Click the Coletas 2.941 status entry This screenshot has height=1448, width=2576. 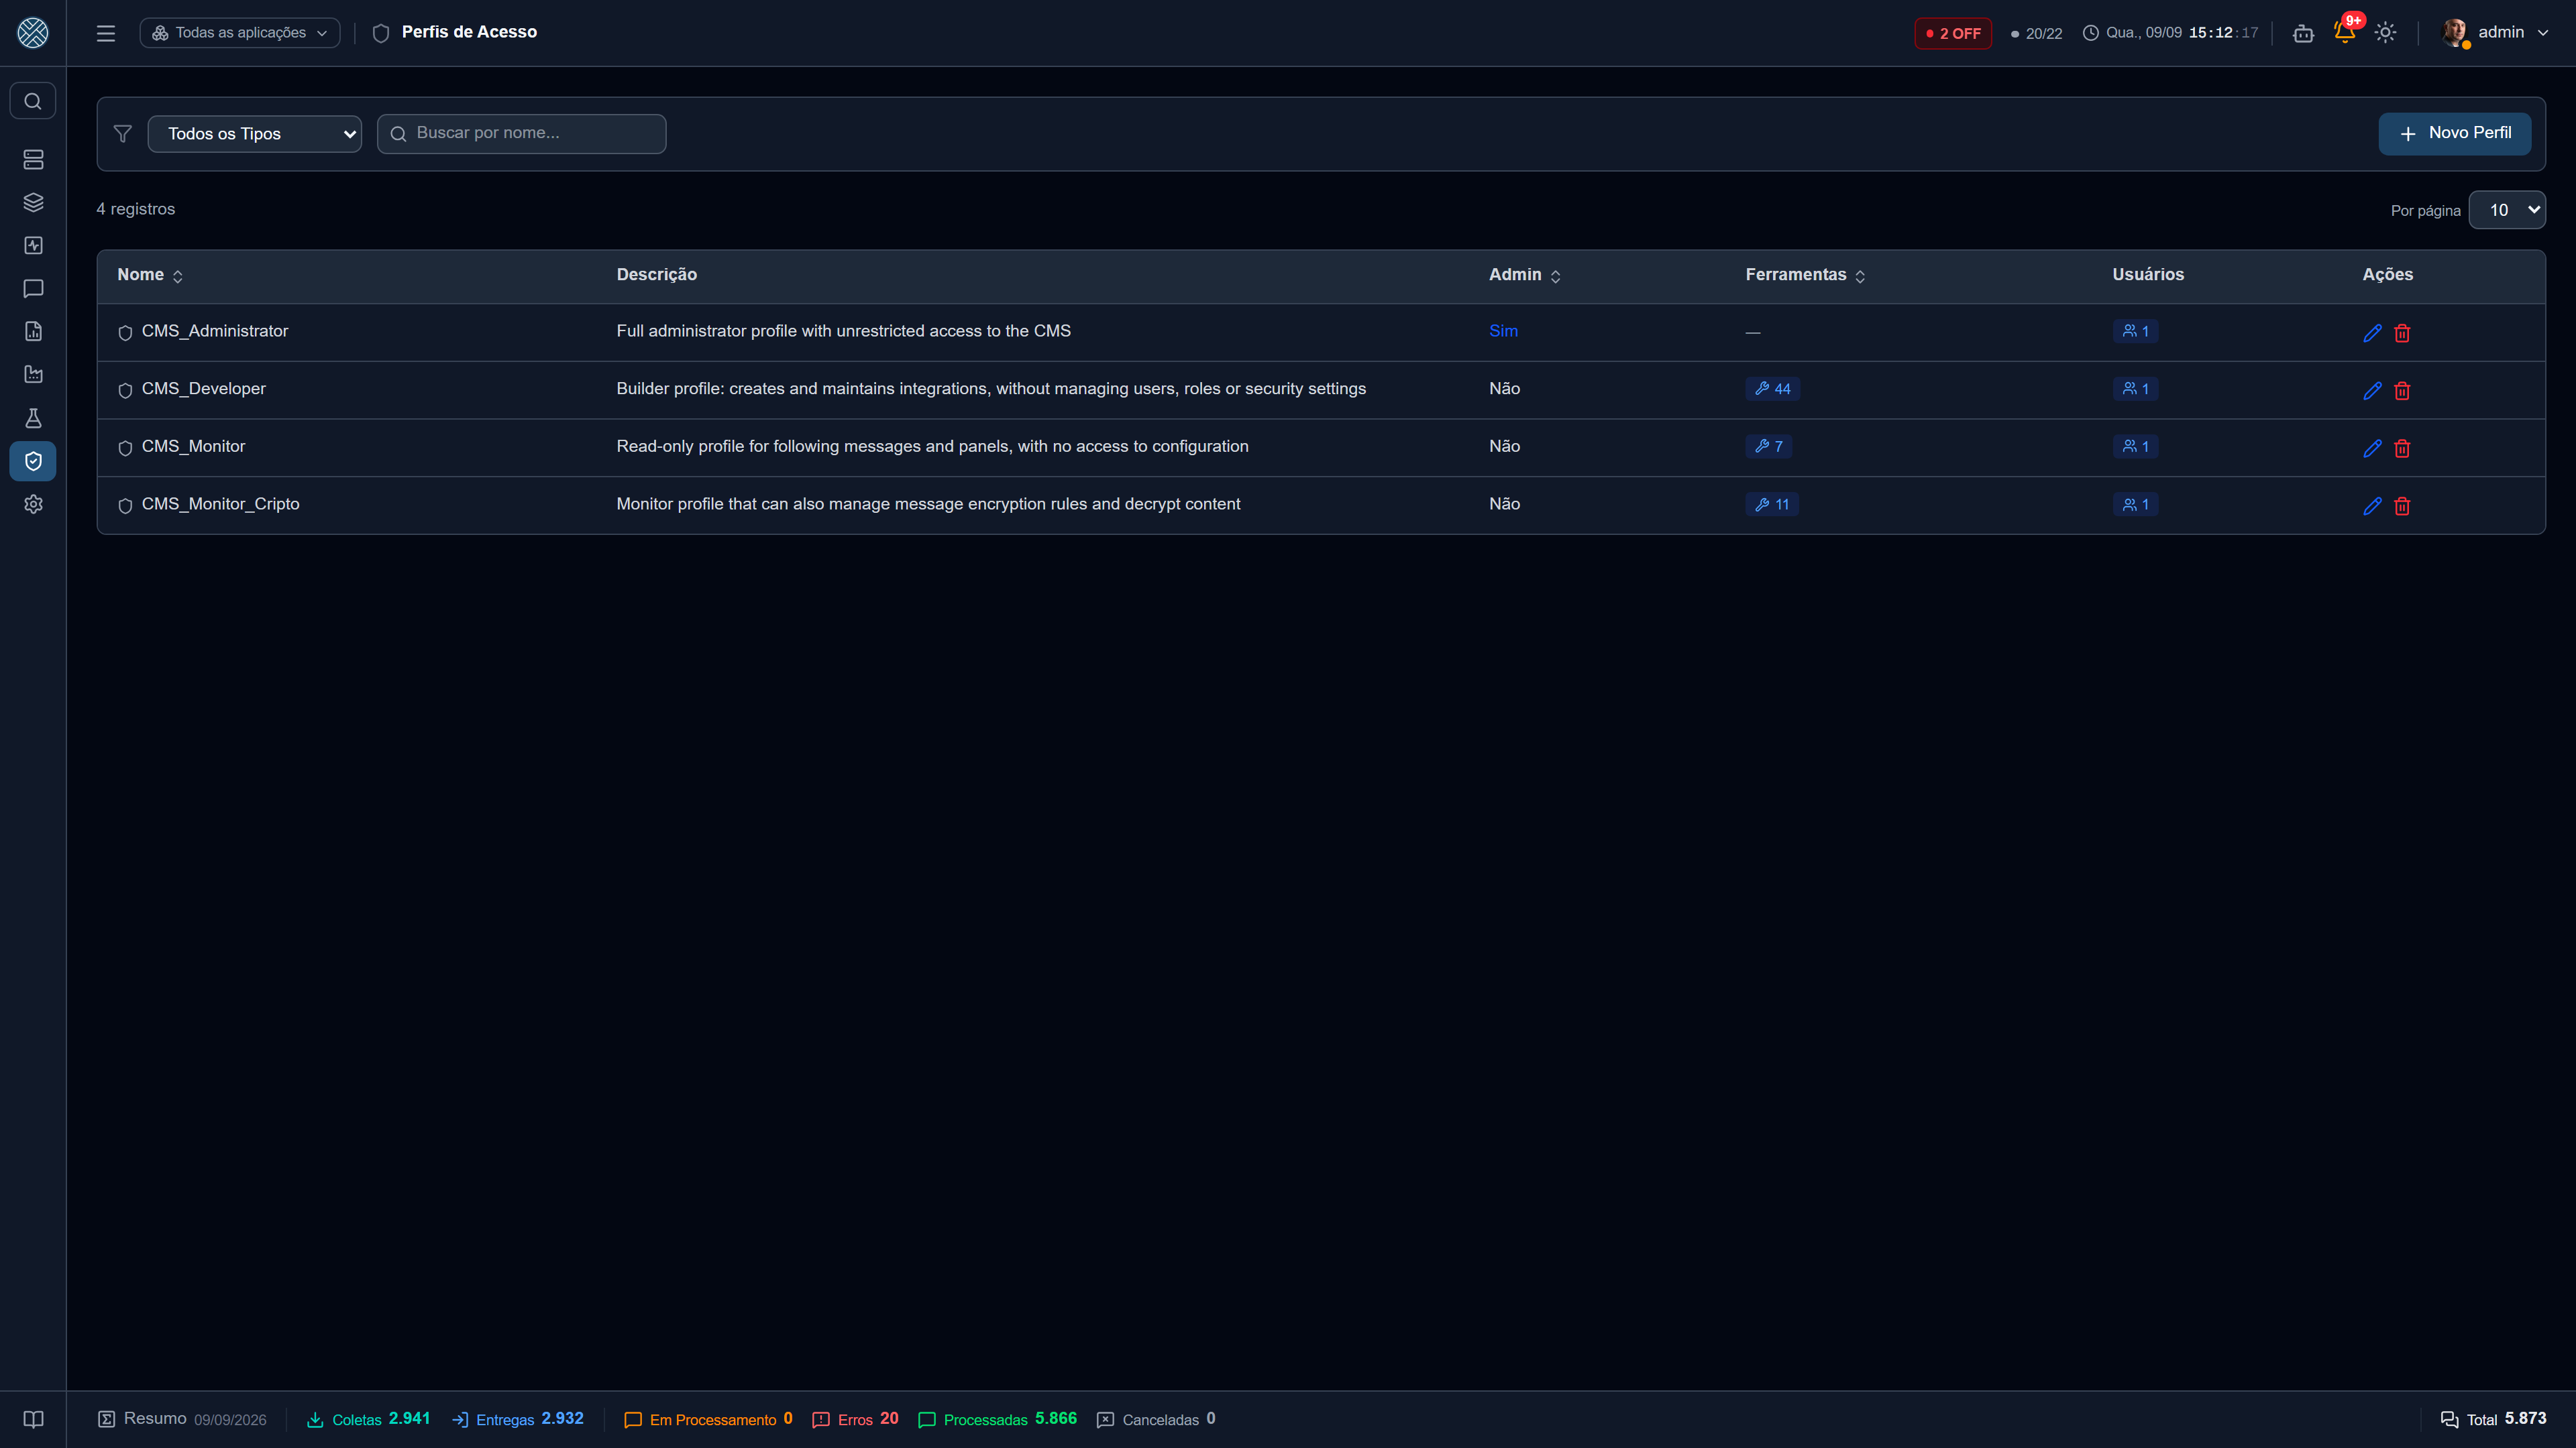point(368,1419)
